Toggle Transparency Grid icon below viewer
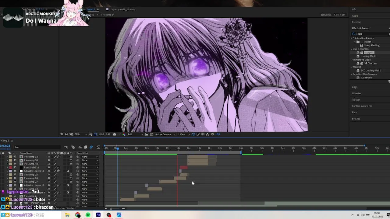The width and height of the screenshot is (390, 219). click(151, 134)
